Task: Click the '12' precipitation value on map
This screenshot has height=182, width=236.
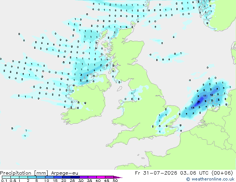Action: tap(211, 95)
